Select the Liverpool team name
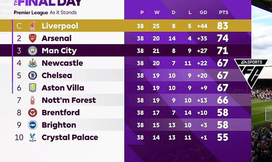Image resolution: width=272 pixels, height=162 pixels. click(x=60, y=26)
